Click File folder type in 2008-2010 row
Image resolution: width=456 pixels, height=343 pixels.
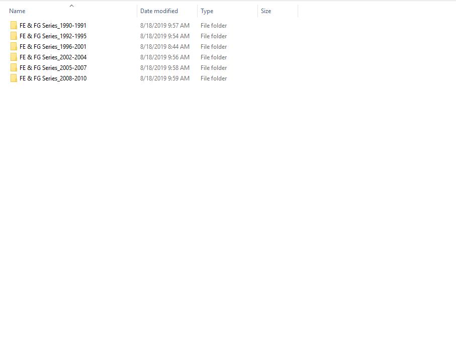click(x=214, y=78)
